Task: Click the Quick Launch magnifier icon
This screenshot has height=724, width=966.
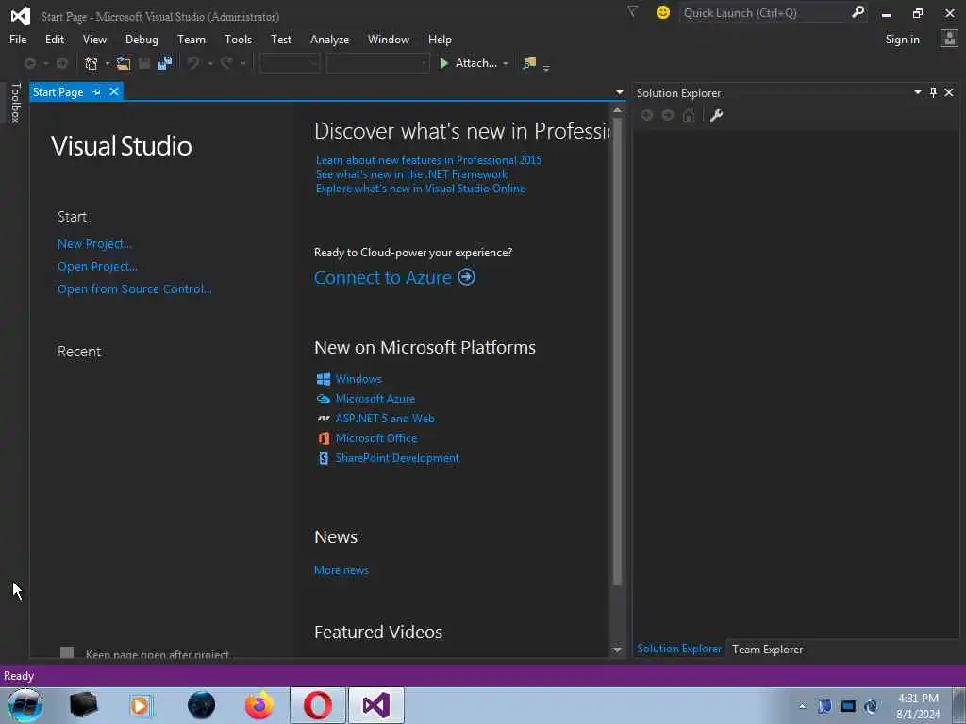Action: click(858, 12)
